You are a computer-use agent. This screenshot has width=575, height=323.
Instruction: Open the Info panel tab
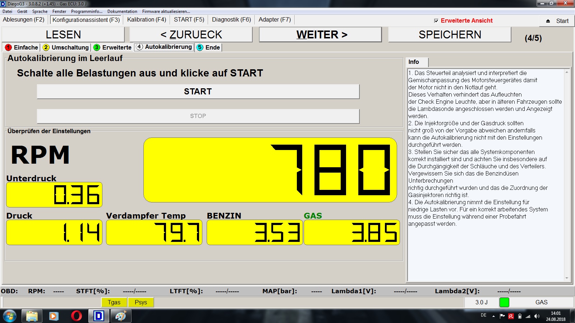point(417,62)
